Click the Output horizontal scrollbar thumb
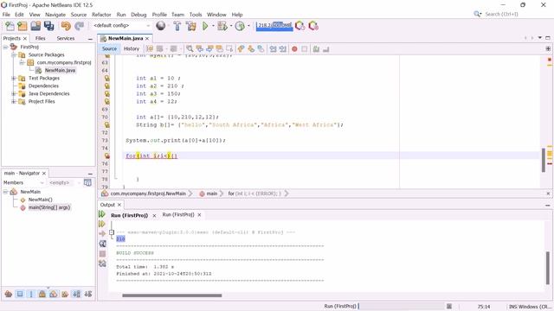This screenshot has height=311, width=554. pos(172,295)
